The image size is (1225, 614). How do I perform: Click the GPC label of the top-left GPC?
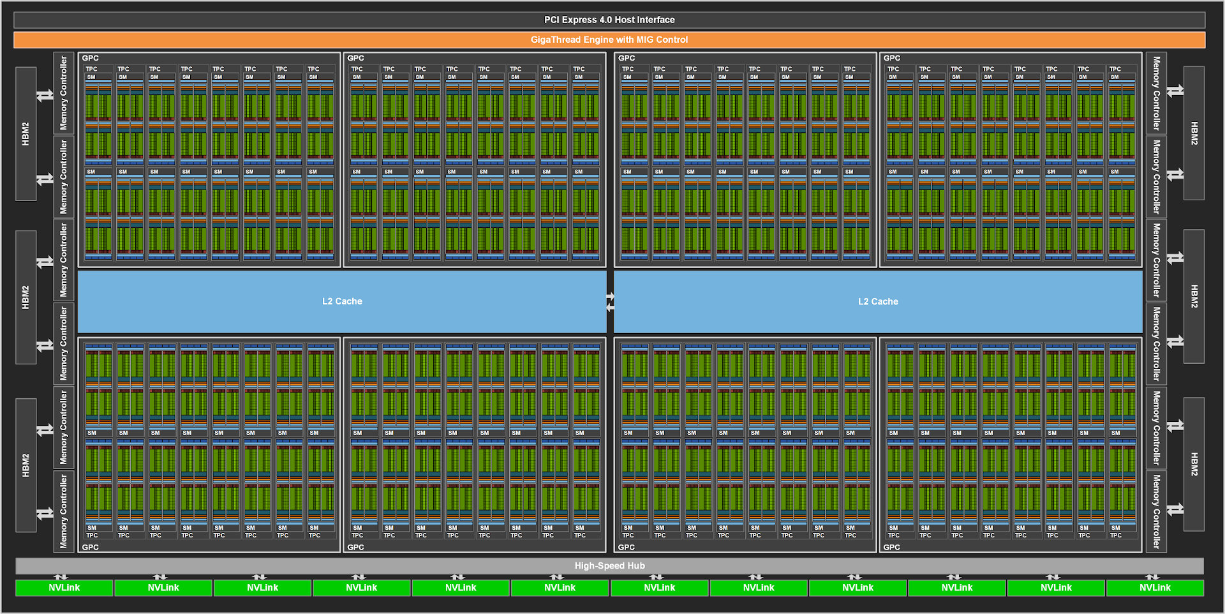(91, 58)
